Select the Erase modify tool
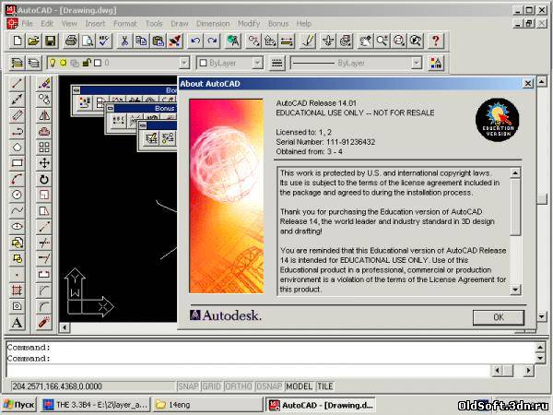Screen dimensions: 553x415 pyautogui.click(x=44, y=83)
